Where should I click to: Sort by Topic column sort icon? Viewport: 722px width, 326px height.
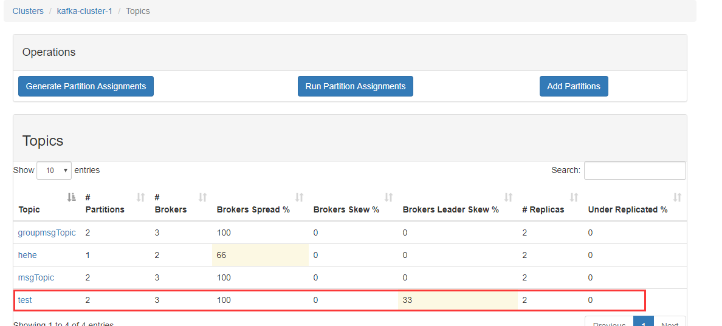[72, 197]
